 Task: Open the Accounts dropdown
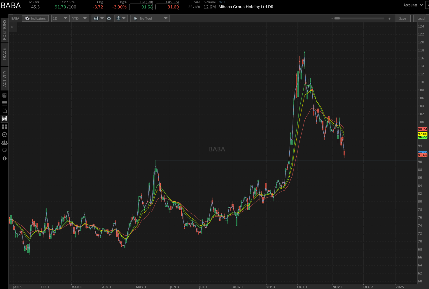[413, 5]
